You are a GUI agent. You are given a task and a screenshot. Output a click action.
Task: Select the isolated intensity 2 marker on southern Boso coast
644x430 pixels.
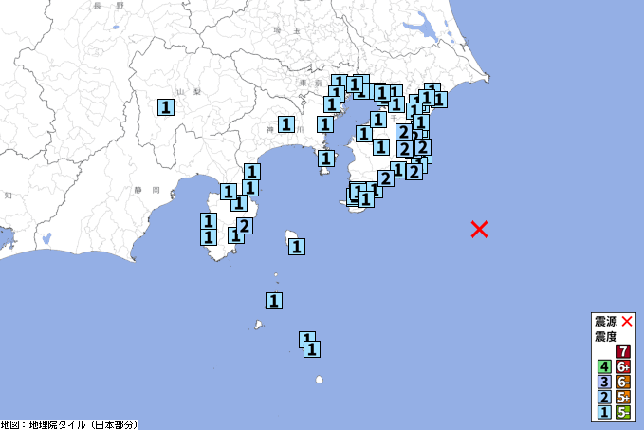coord(385,178)
